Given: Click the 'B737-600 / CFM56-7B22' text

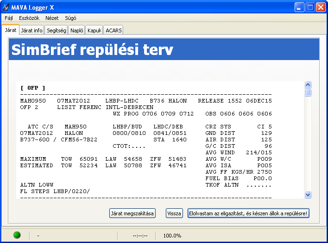Looking at the screenshot, I should coord(58,140).
